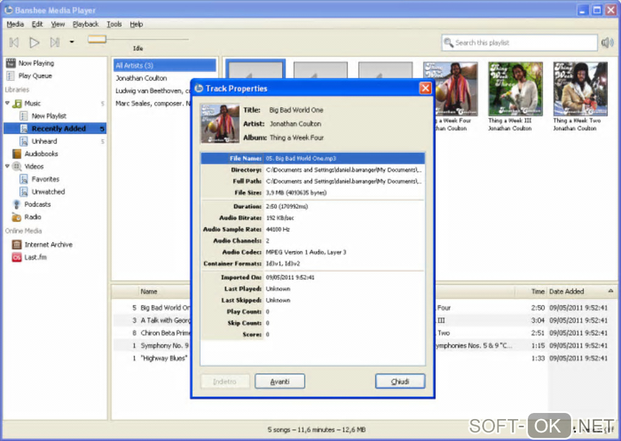Collapse the Videos library tree
621x441 pixels.
pos(7,166)
